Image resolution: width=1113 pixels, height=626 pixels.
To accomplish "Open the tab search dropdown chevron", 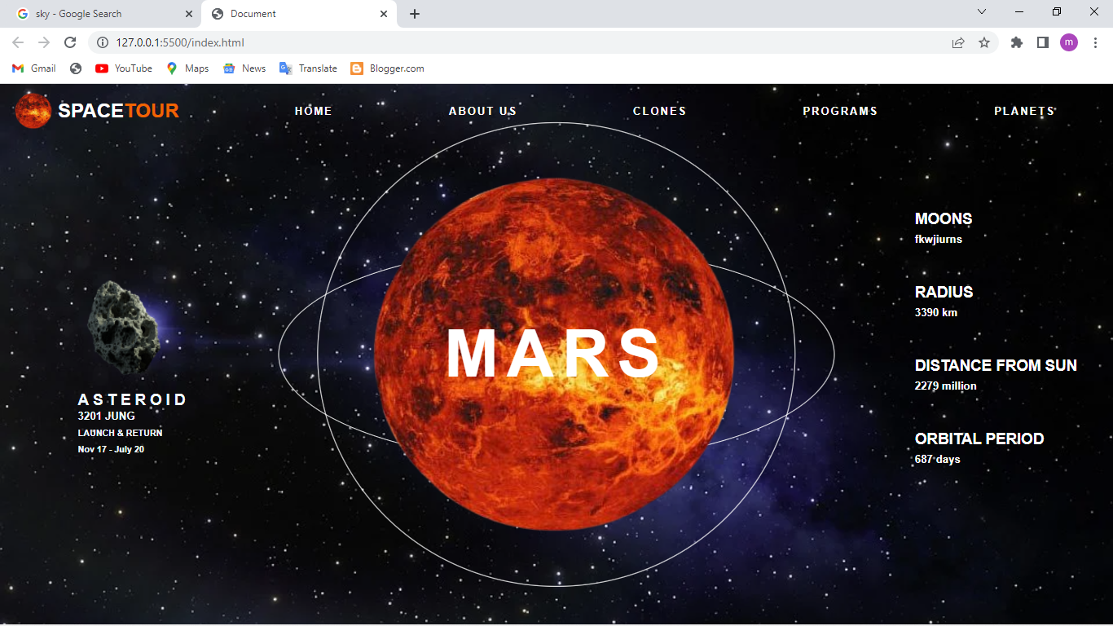I will (x=982, y=12).
